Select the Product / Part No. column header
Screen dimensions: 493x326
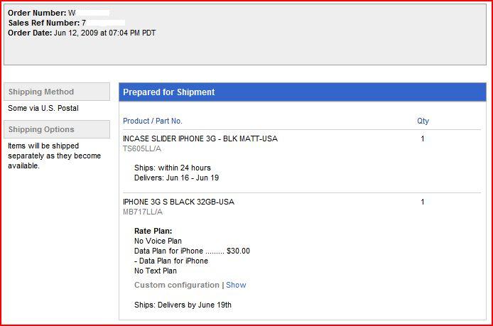point(153,121)
